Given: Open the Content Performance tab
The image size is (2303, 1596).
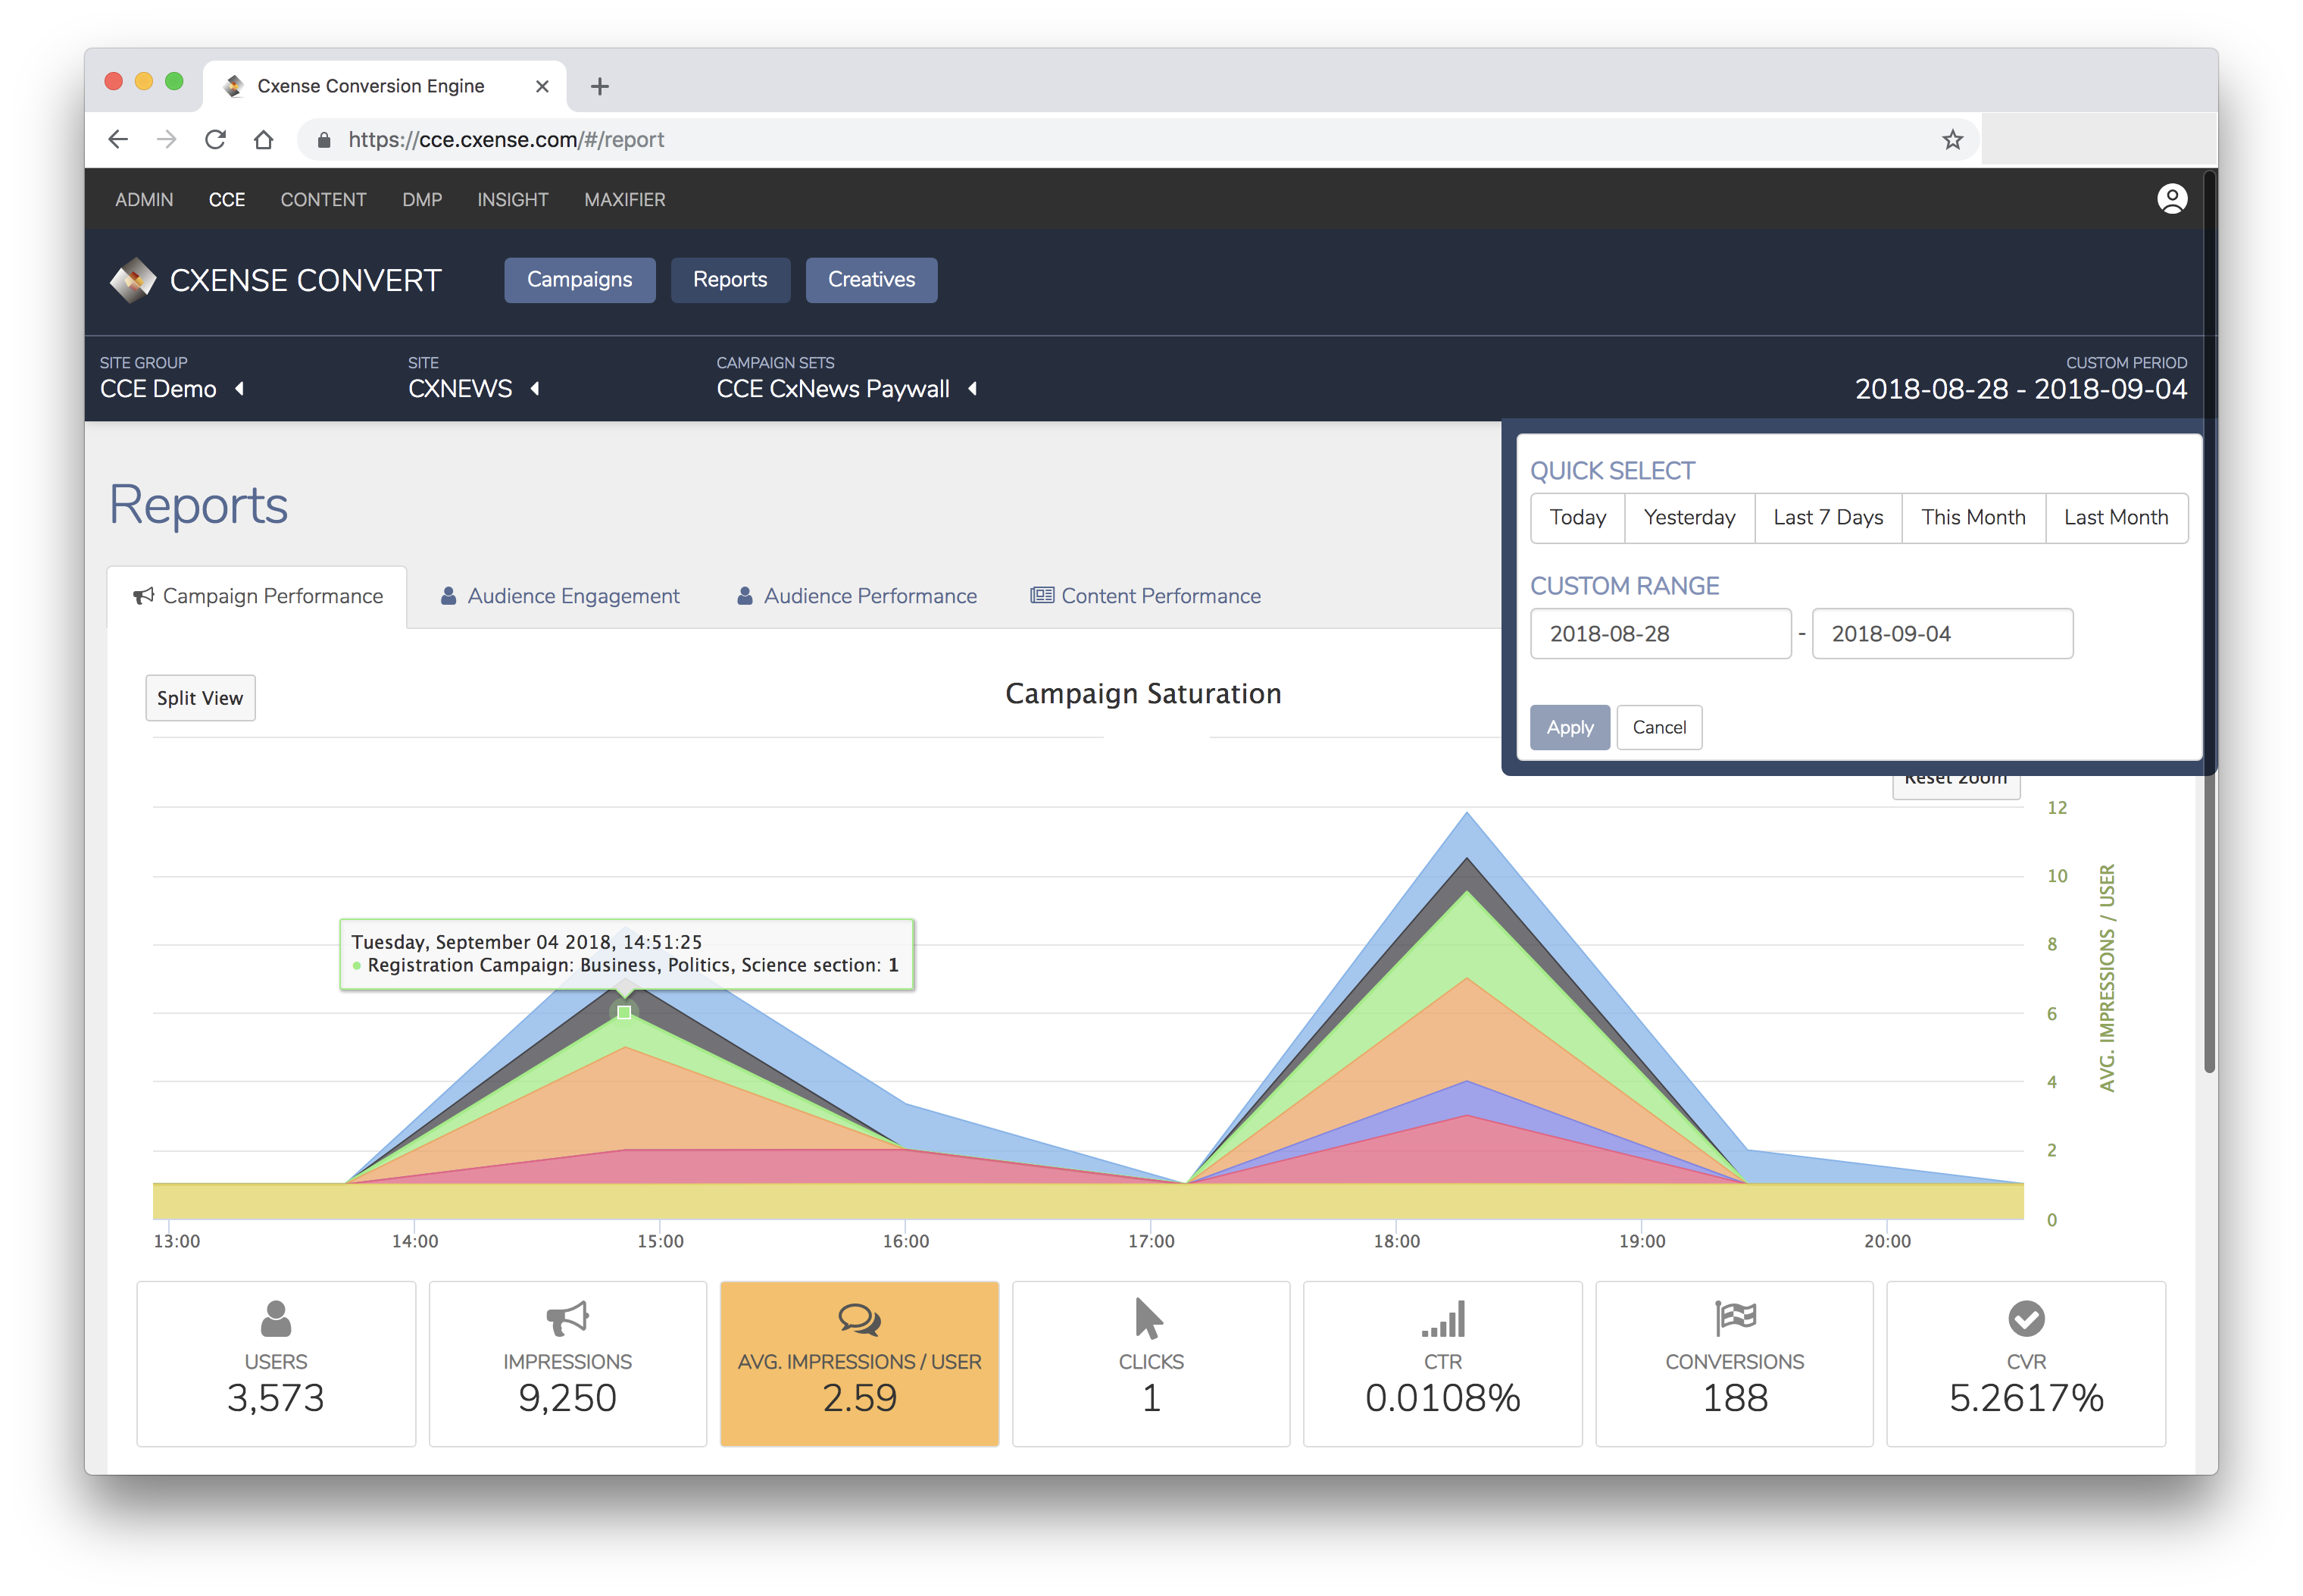Looking at the screenshot, I should pos(1145,596).
